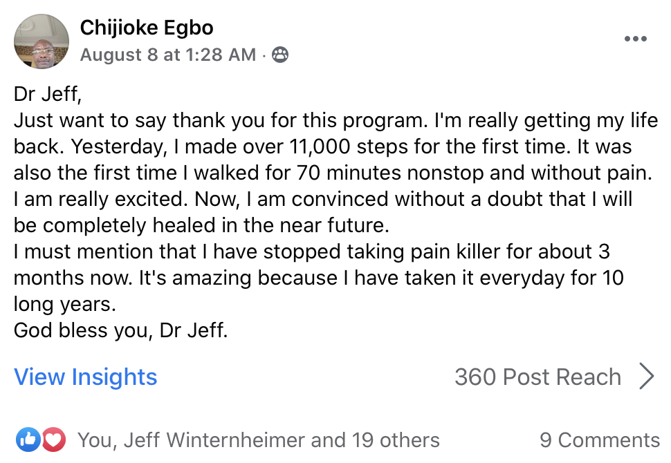Screen dimensions: 671x463
Task: Open the View Insights link
Action: tap(86, 377)
